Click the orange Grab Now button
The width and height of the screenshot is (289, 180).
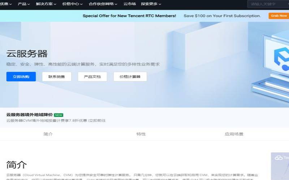coord(279,16)
